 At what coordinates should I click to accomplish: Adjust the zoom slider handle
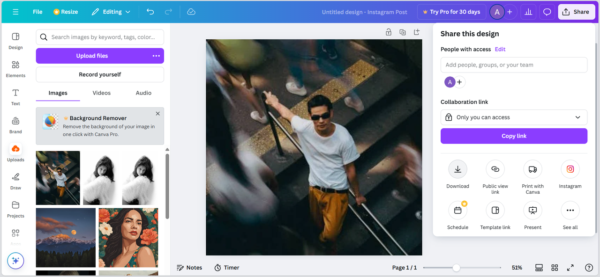[x=456, y=268]
